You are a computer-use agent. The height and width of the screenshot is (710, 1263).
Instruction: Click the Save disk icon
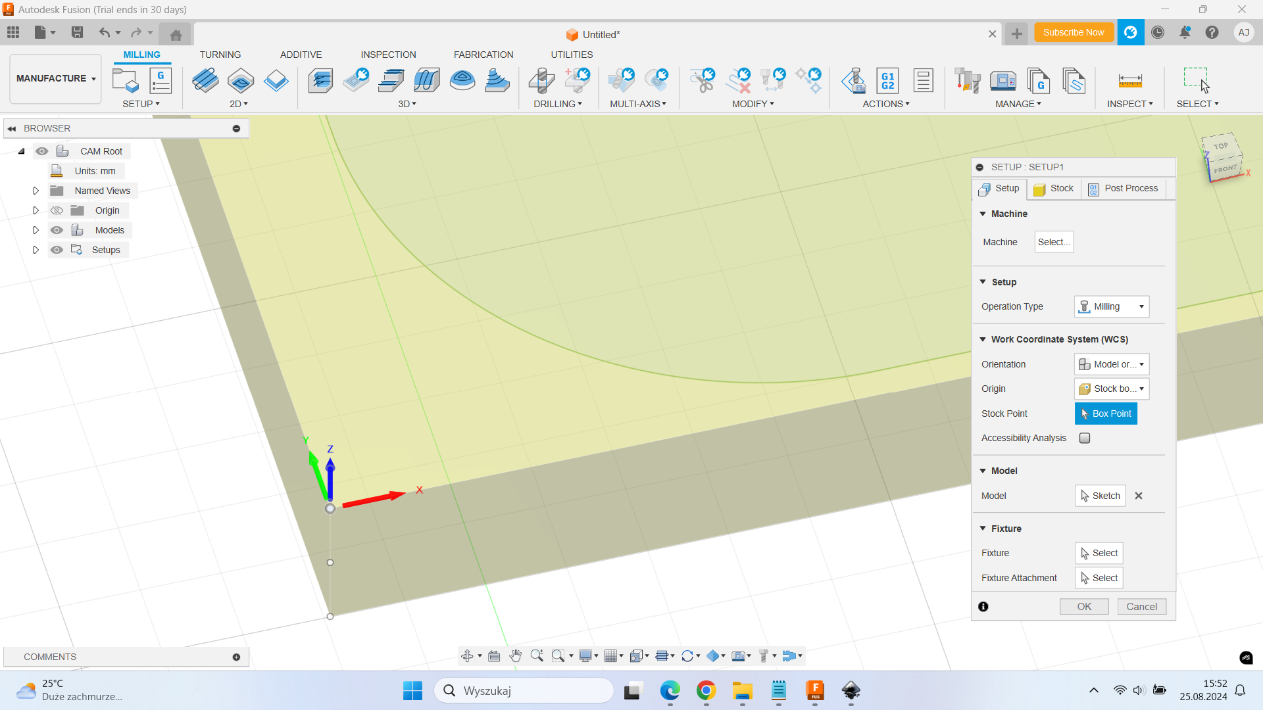point(77,32)
